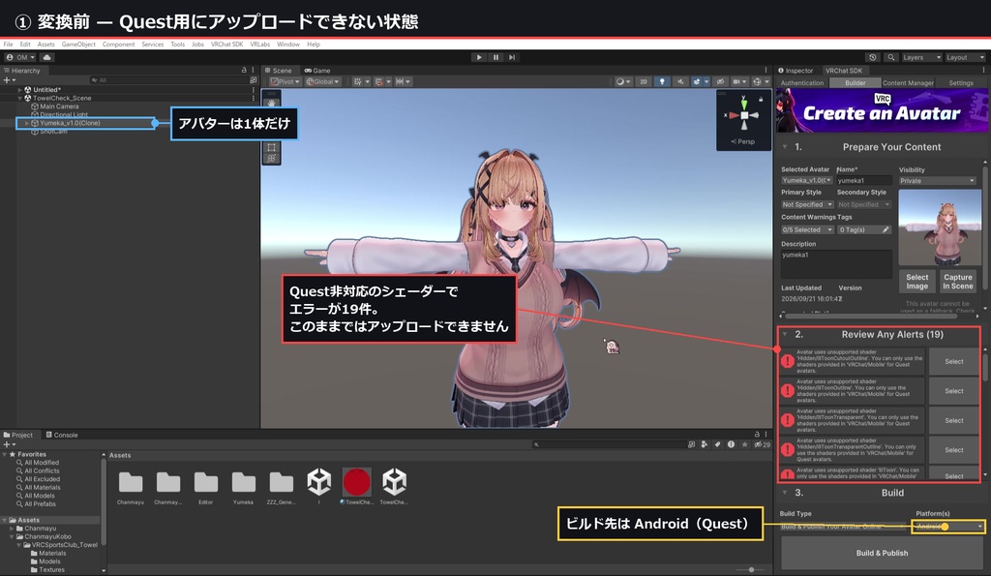This screenshot has width=991, height=576.
Task: Expand the Untitled* scene in Hierarchy
Action: pos(19,90)
